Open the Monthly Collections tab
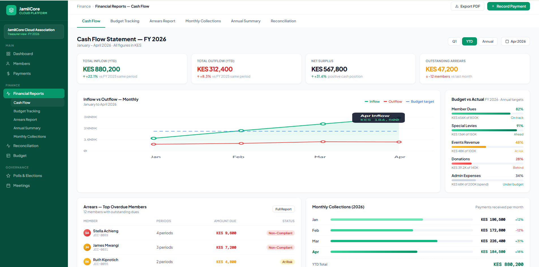 point(203,21)
